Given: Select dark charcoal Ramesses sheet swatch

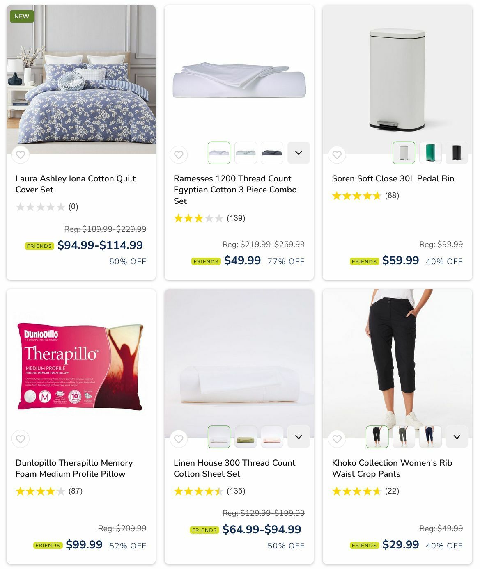Looking at the screenshot, I should point(272,153).
